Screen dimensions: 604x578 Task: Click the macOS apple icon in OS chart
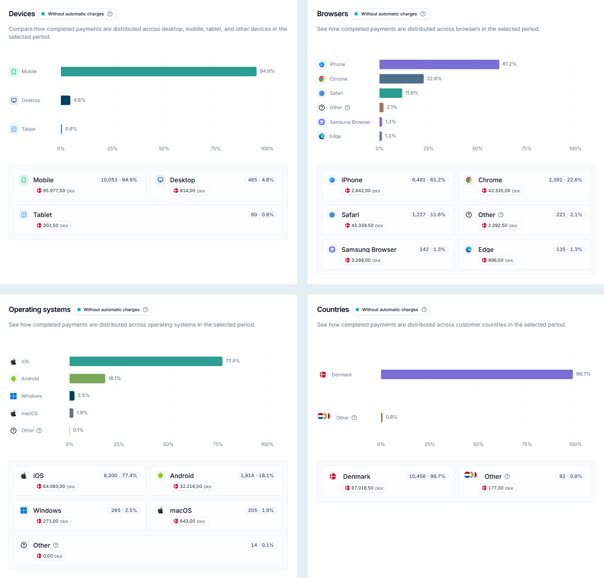tap(13, 414)
